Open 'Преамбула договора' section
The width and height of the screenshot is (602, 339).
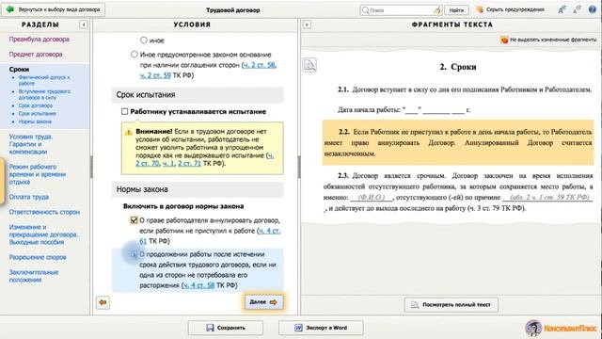pyautogui.click(x=40, y=40)
